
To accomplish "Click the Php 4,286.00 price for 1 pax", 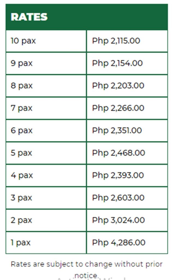I will click(118, 243).
